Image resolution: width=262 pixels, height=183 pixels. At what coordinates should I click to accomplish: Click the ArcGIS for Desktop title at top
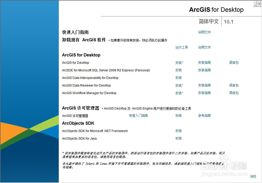pos(216,10)
